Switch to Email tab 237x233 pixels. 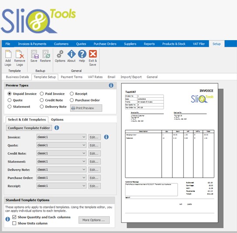tap(112, 77)
